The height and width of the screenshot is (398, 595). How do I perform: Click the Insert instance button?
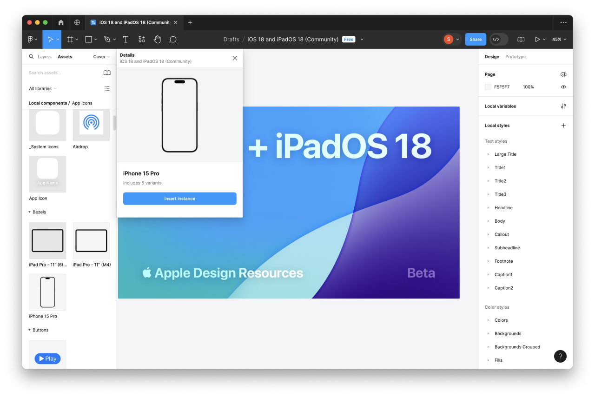tap(179, 199)
